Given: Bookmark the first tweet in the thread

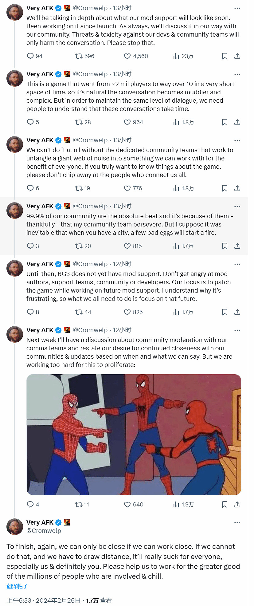Looking at the screenshot, I should click(x=225, y=56).
